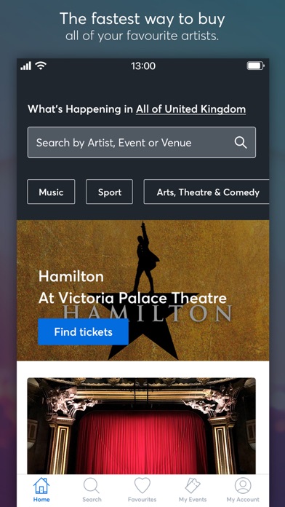Tap the Wi-Fi status icon
This screenshot has width=285, height=507.
tap(41, 66)
